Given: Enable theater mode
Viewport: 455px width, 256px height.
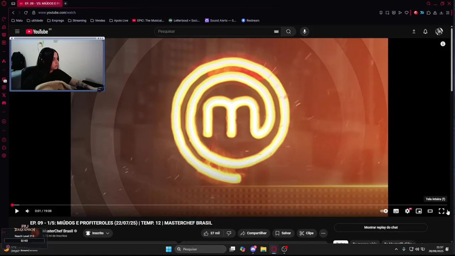Looking at the screenshot, I should pos(430,211).
